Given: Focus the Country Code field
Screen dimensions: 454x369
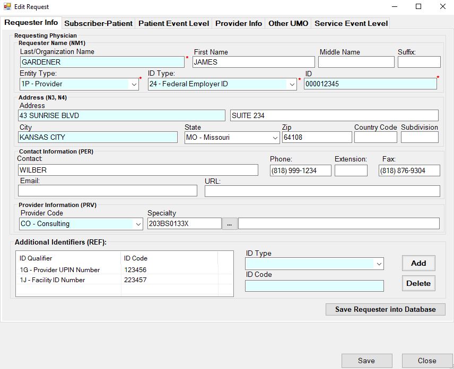Looking at the screenshot, I should pos(376,137).
